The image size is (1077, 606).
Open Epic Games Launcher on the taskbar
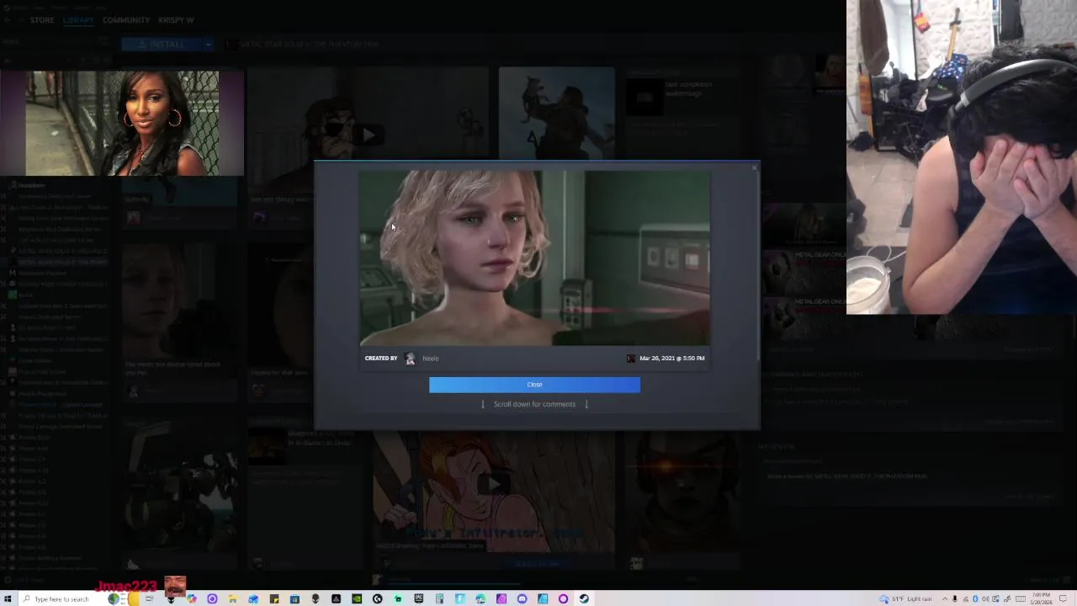419,598
